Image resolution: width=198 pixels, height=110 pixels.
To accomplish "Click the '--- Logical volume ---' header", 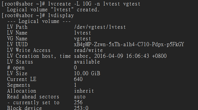I will pyautogui.click(x=39, y=21).
